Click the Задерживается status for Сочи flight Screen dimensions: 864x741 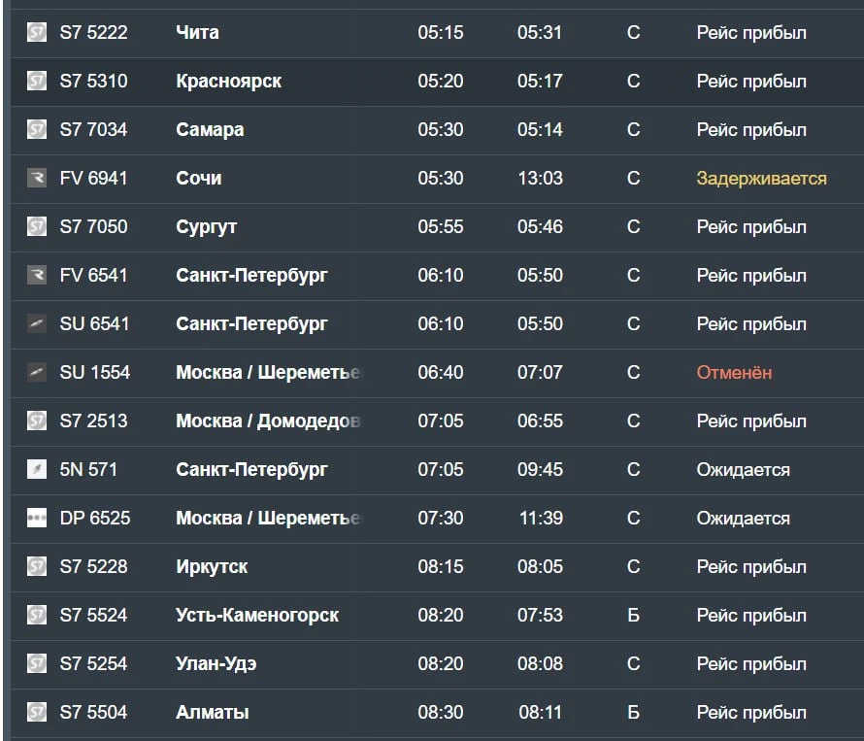(761, 178)
